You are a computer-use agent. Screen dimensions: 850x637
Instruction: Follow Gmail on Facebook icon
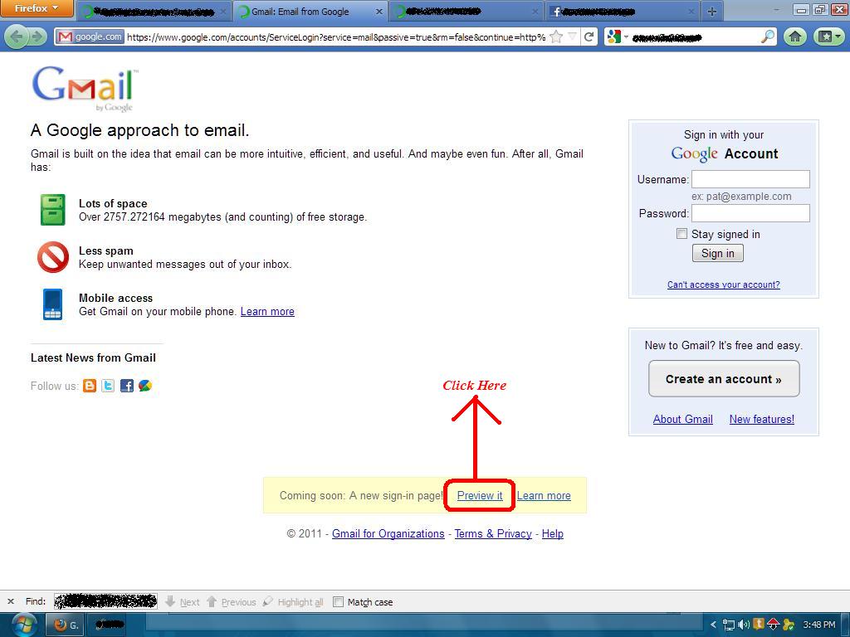(x=127, y=386)
